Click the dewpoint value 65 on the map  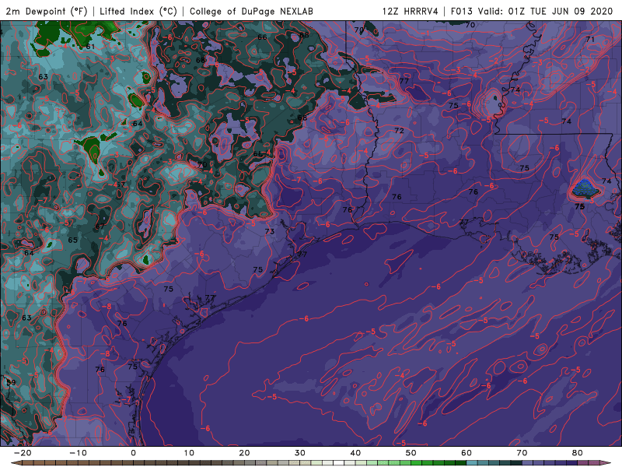72,241
